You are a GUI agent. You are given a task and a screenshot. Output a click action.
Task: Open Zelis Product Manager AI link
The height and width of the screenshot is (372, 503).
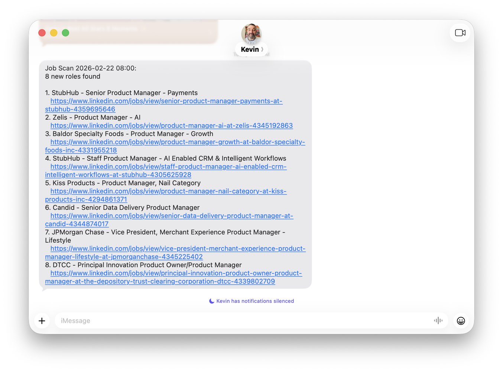tap(172, 126)
